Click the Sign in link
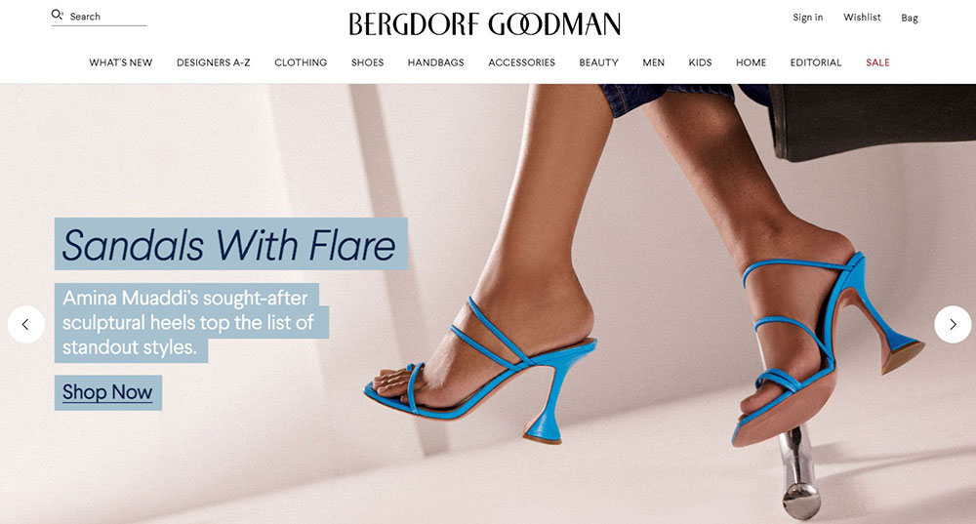Image resolution: width=976 pixels, height=524 pixels. (808, 18)
